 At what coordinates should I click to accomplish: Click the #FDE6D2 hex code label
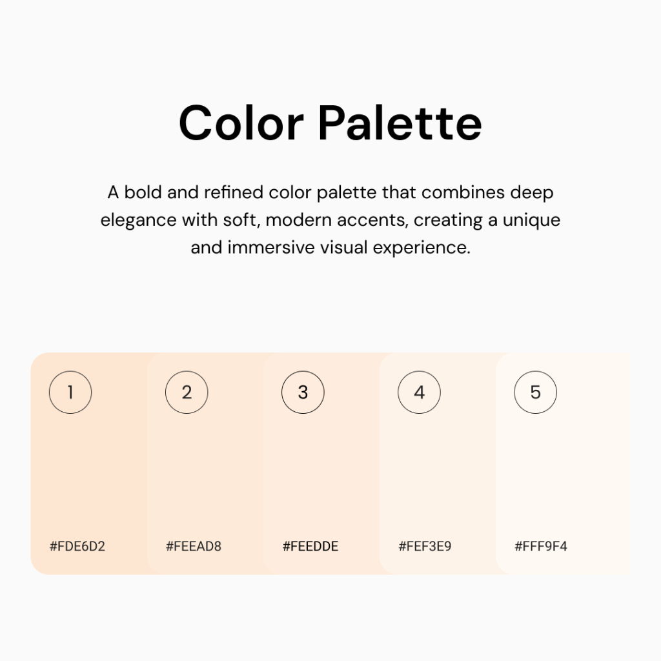coord(77,547)
